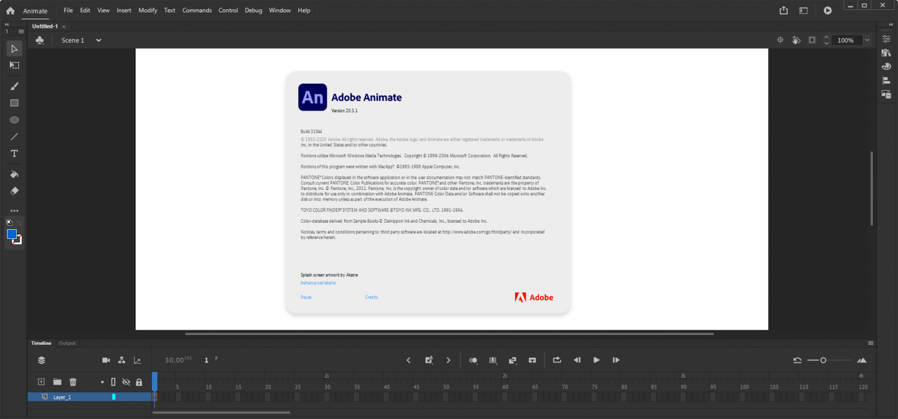Select the Free Transform tool
Viewport: 898px width, 419px height.
pyautogui.click(x=15, y=65)
